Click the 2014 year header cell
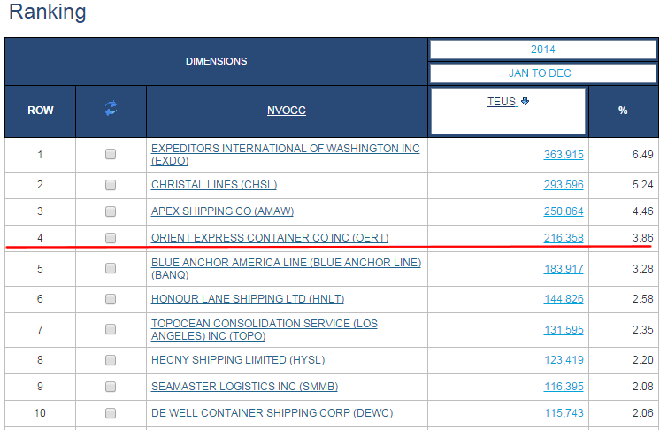660x430 pixels. pyautogui.click(x=543, y=50)
